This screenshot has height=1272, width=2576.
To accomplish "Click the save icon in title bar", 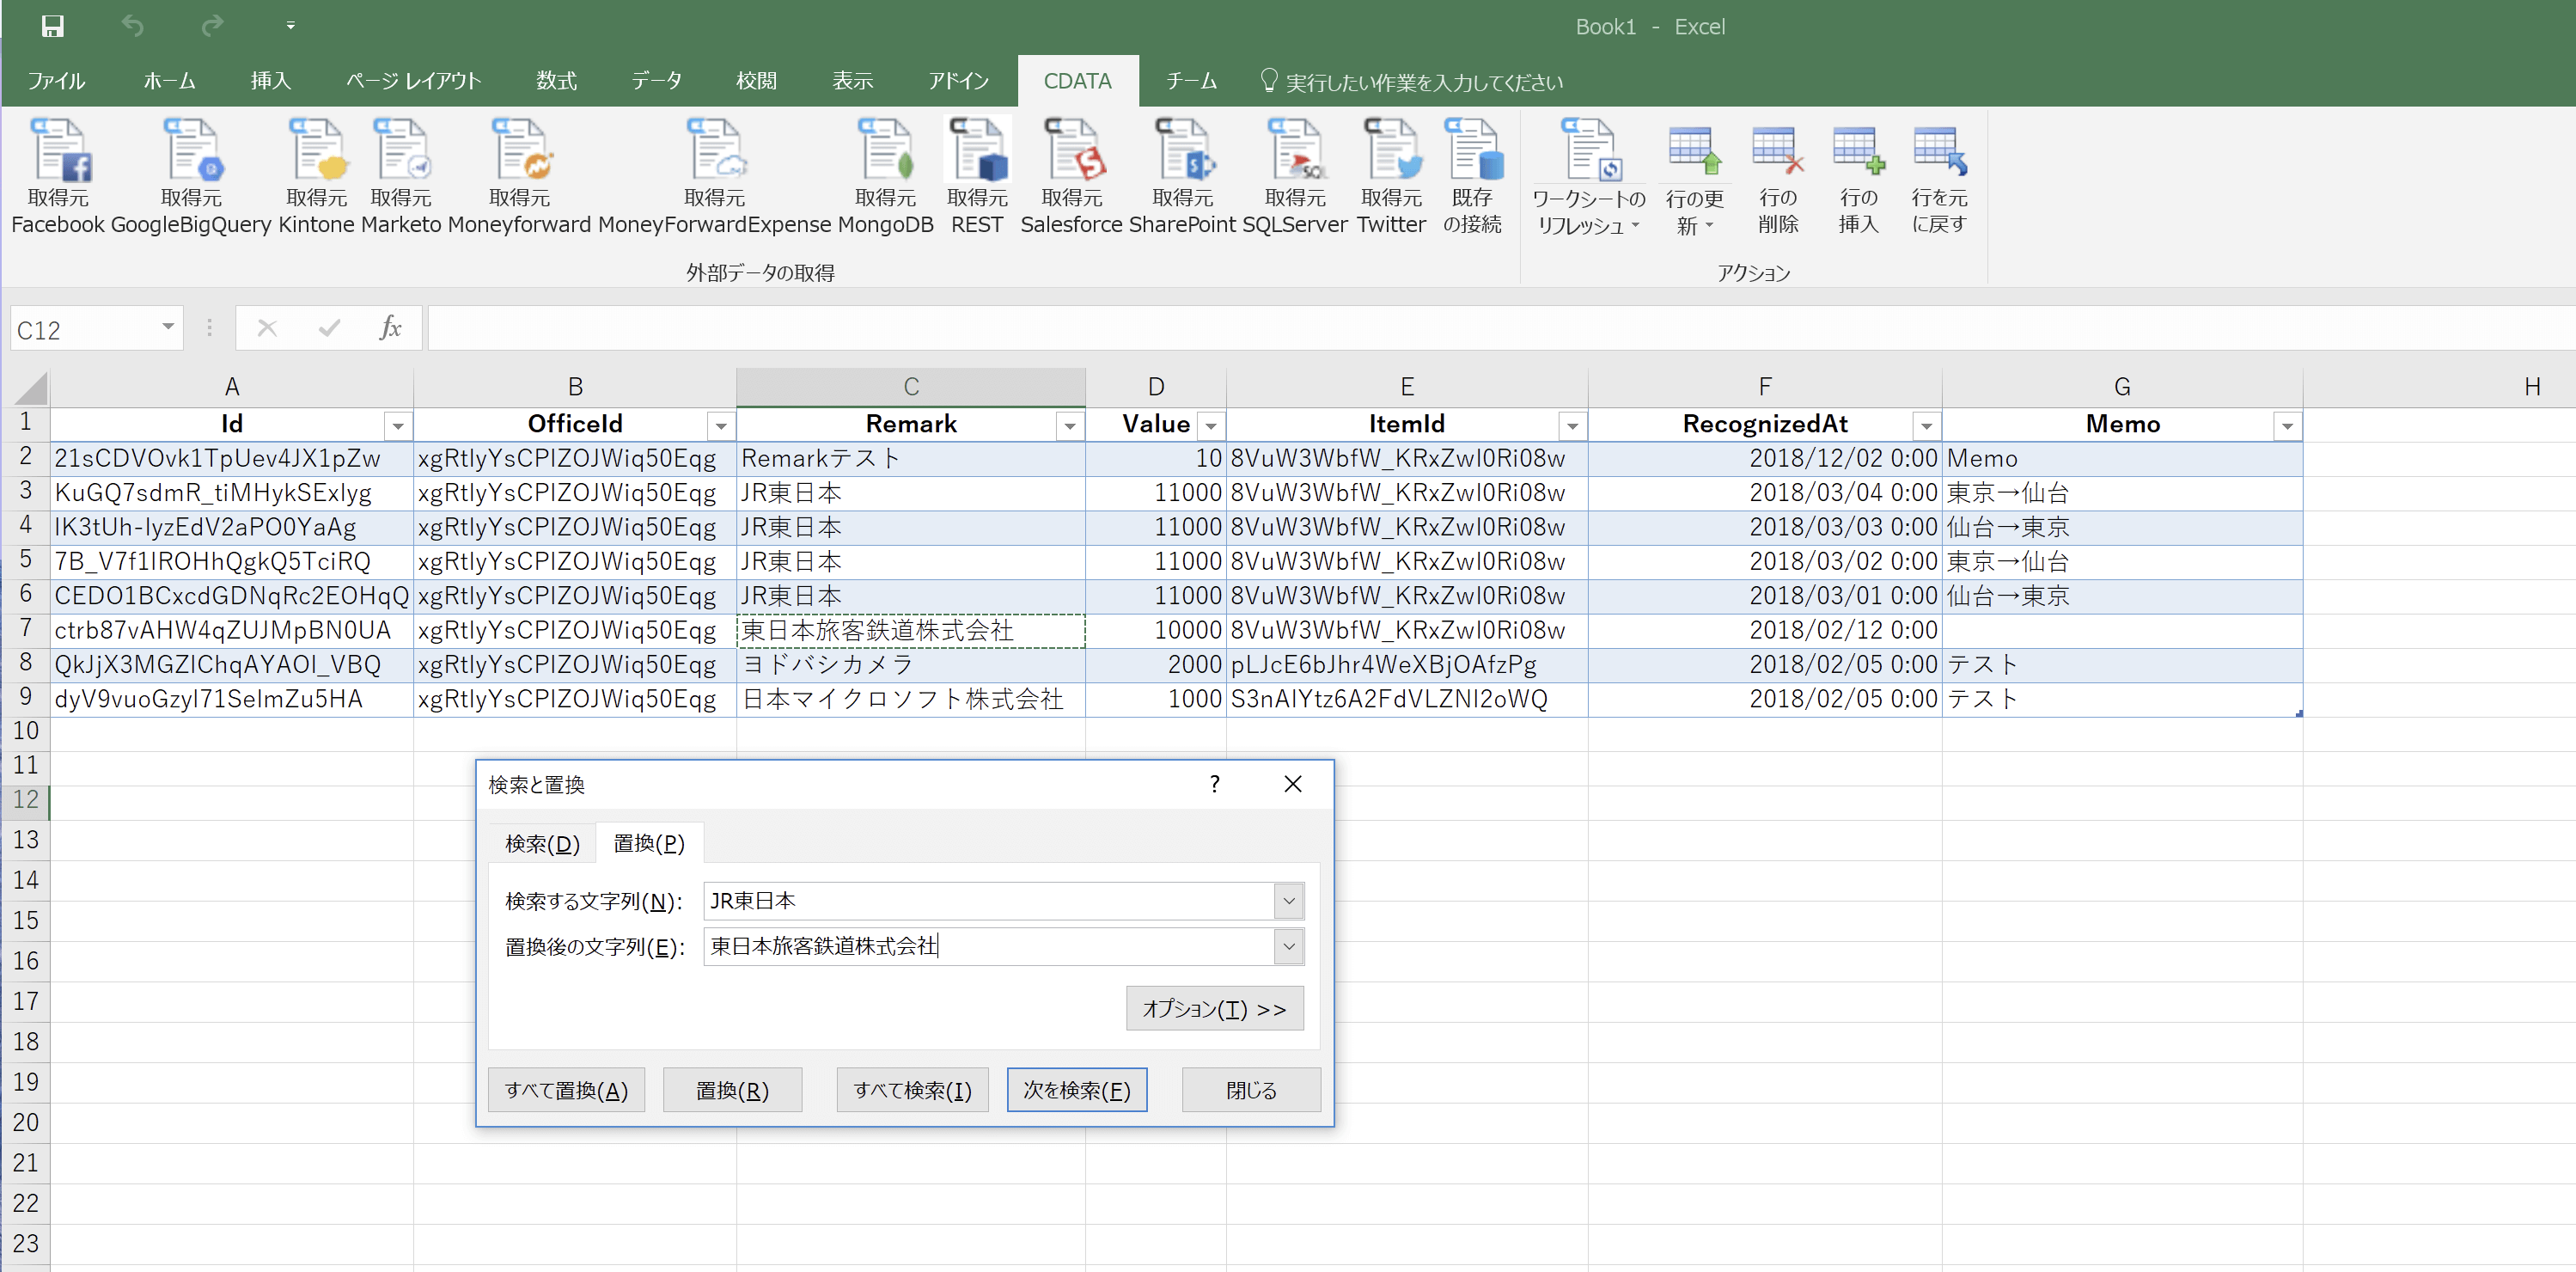I will [53, 26].
